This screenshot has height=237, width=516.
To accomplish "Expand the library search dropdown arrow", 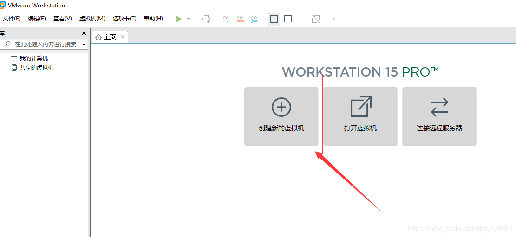I will tap(84, 45).
